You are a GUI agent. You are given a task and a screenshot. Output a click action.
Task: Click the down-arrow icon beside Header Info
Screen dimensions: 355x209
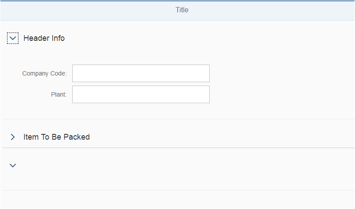click(13, 38)
